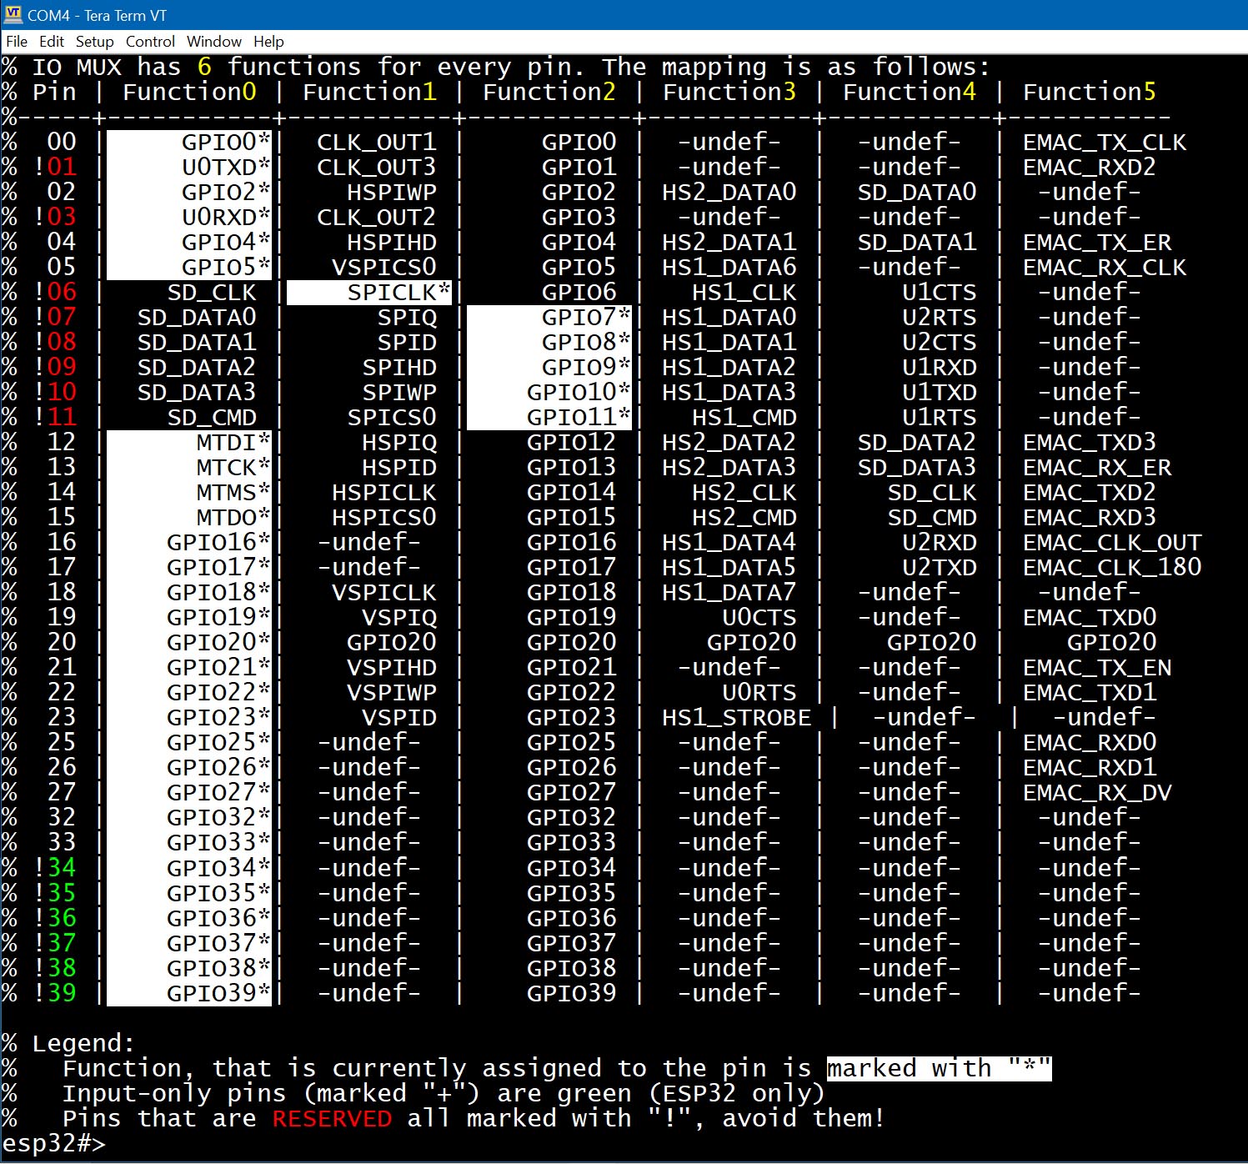Open the Help menu
Screen dimensions: 1248x1164
click(x=268, y=42)
